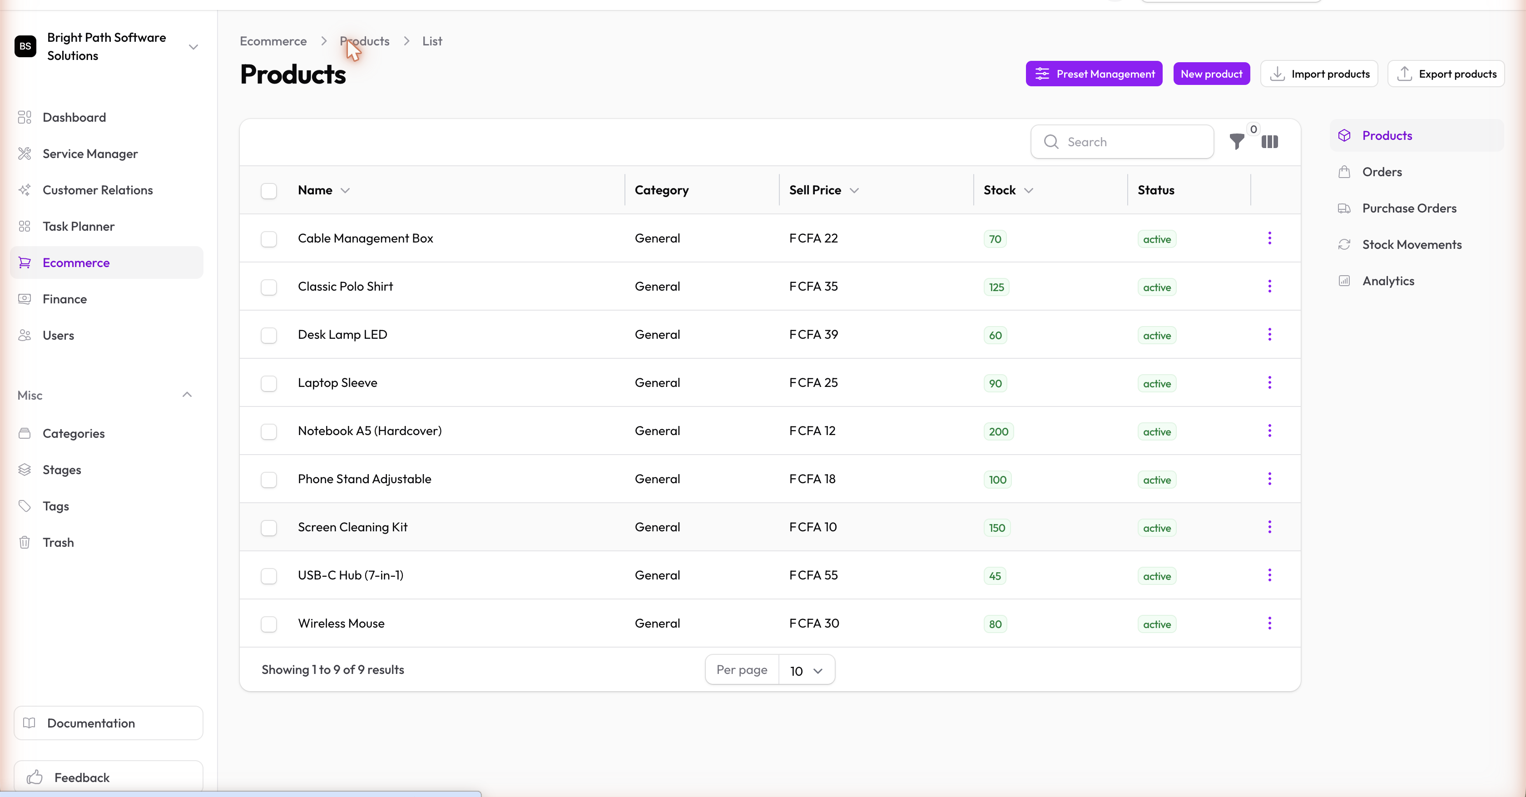Image resolution: width=1526 pixels, height=797 pixels.
Task: Open the Per page dropdown showing 10
Action: [806, 670]
